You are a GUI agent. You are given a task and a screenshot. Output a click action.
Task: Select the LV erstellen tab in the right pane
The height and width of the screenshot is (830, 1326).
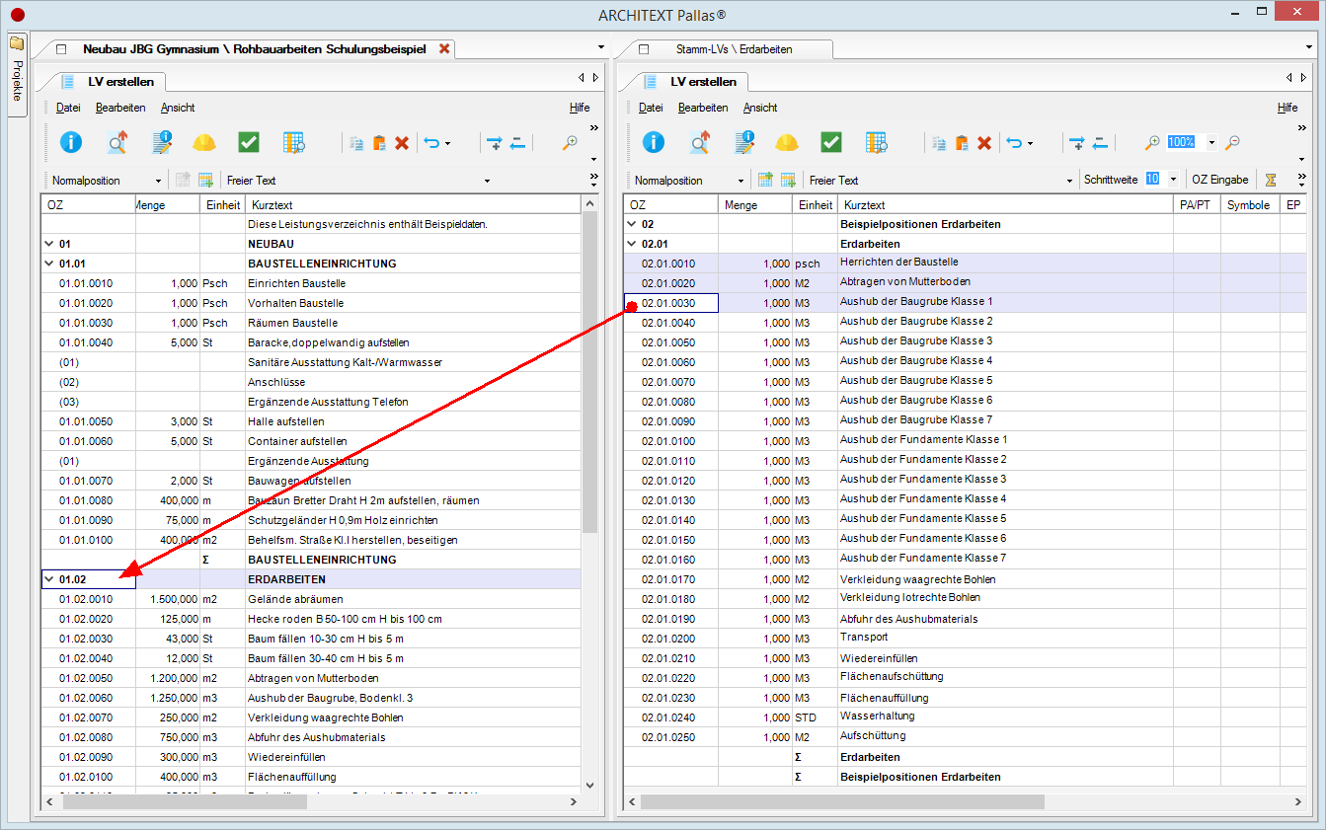tap(690, 82)
